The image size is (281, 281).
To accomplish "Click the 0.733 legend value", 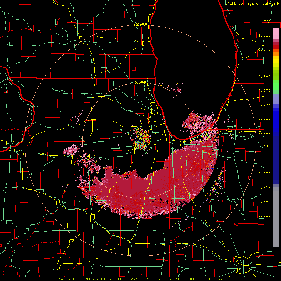I will click(x=264, y=105).
